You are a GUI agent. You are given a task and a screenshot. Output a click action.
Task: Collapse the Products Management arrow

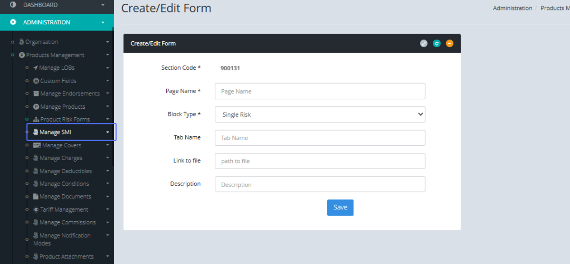click(x=108, y=55)
